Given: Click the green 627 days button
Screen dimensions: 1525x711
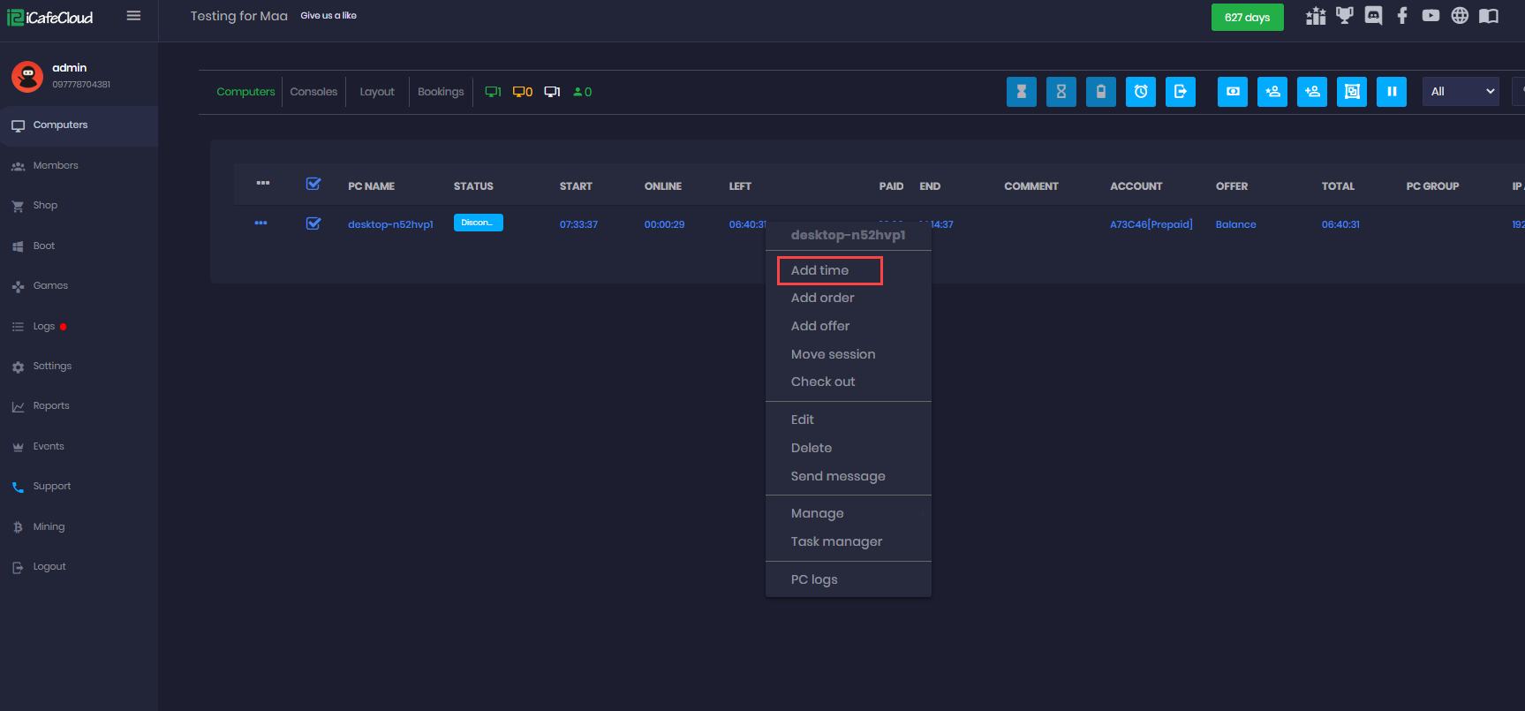Looking at the screenshot, I should 1247,18.
